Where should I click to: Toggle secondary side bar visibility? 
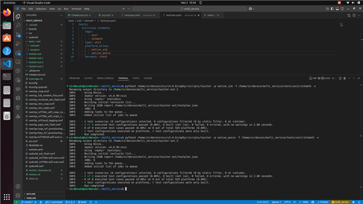click(x=342, y=9)
